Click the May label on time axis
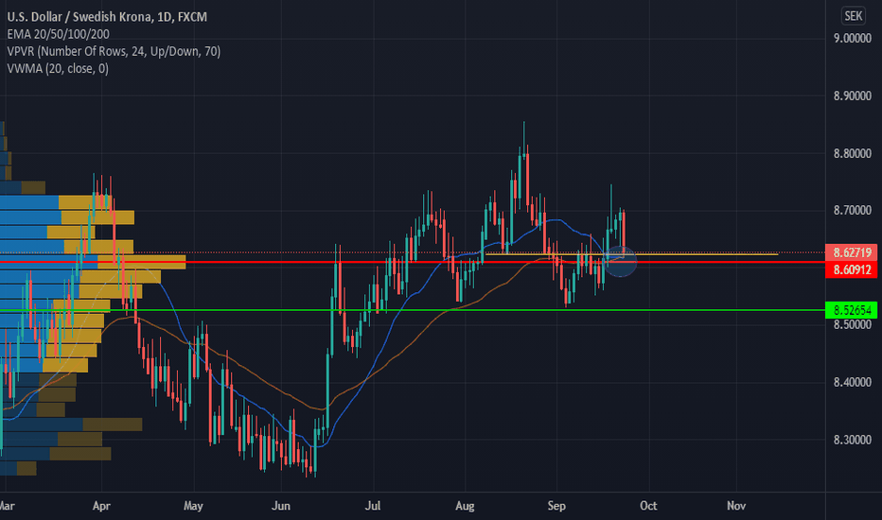 click(193, 506)
